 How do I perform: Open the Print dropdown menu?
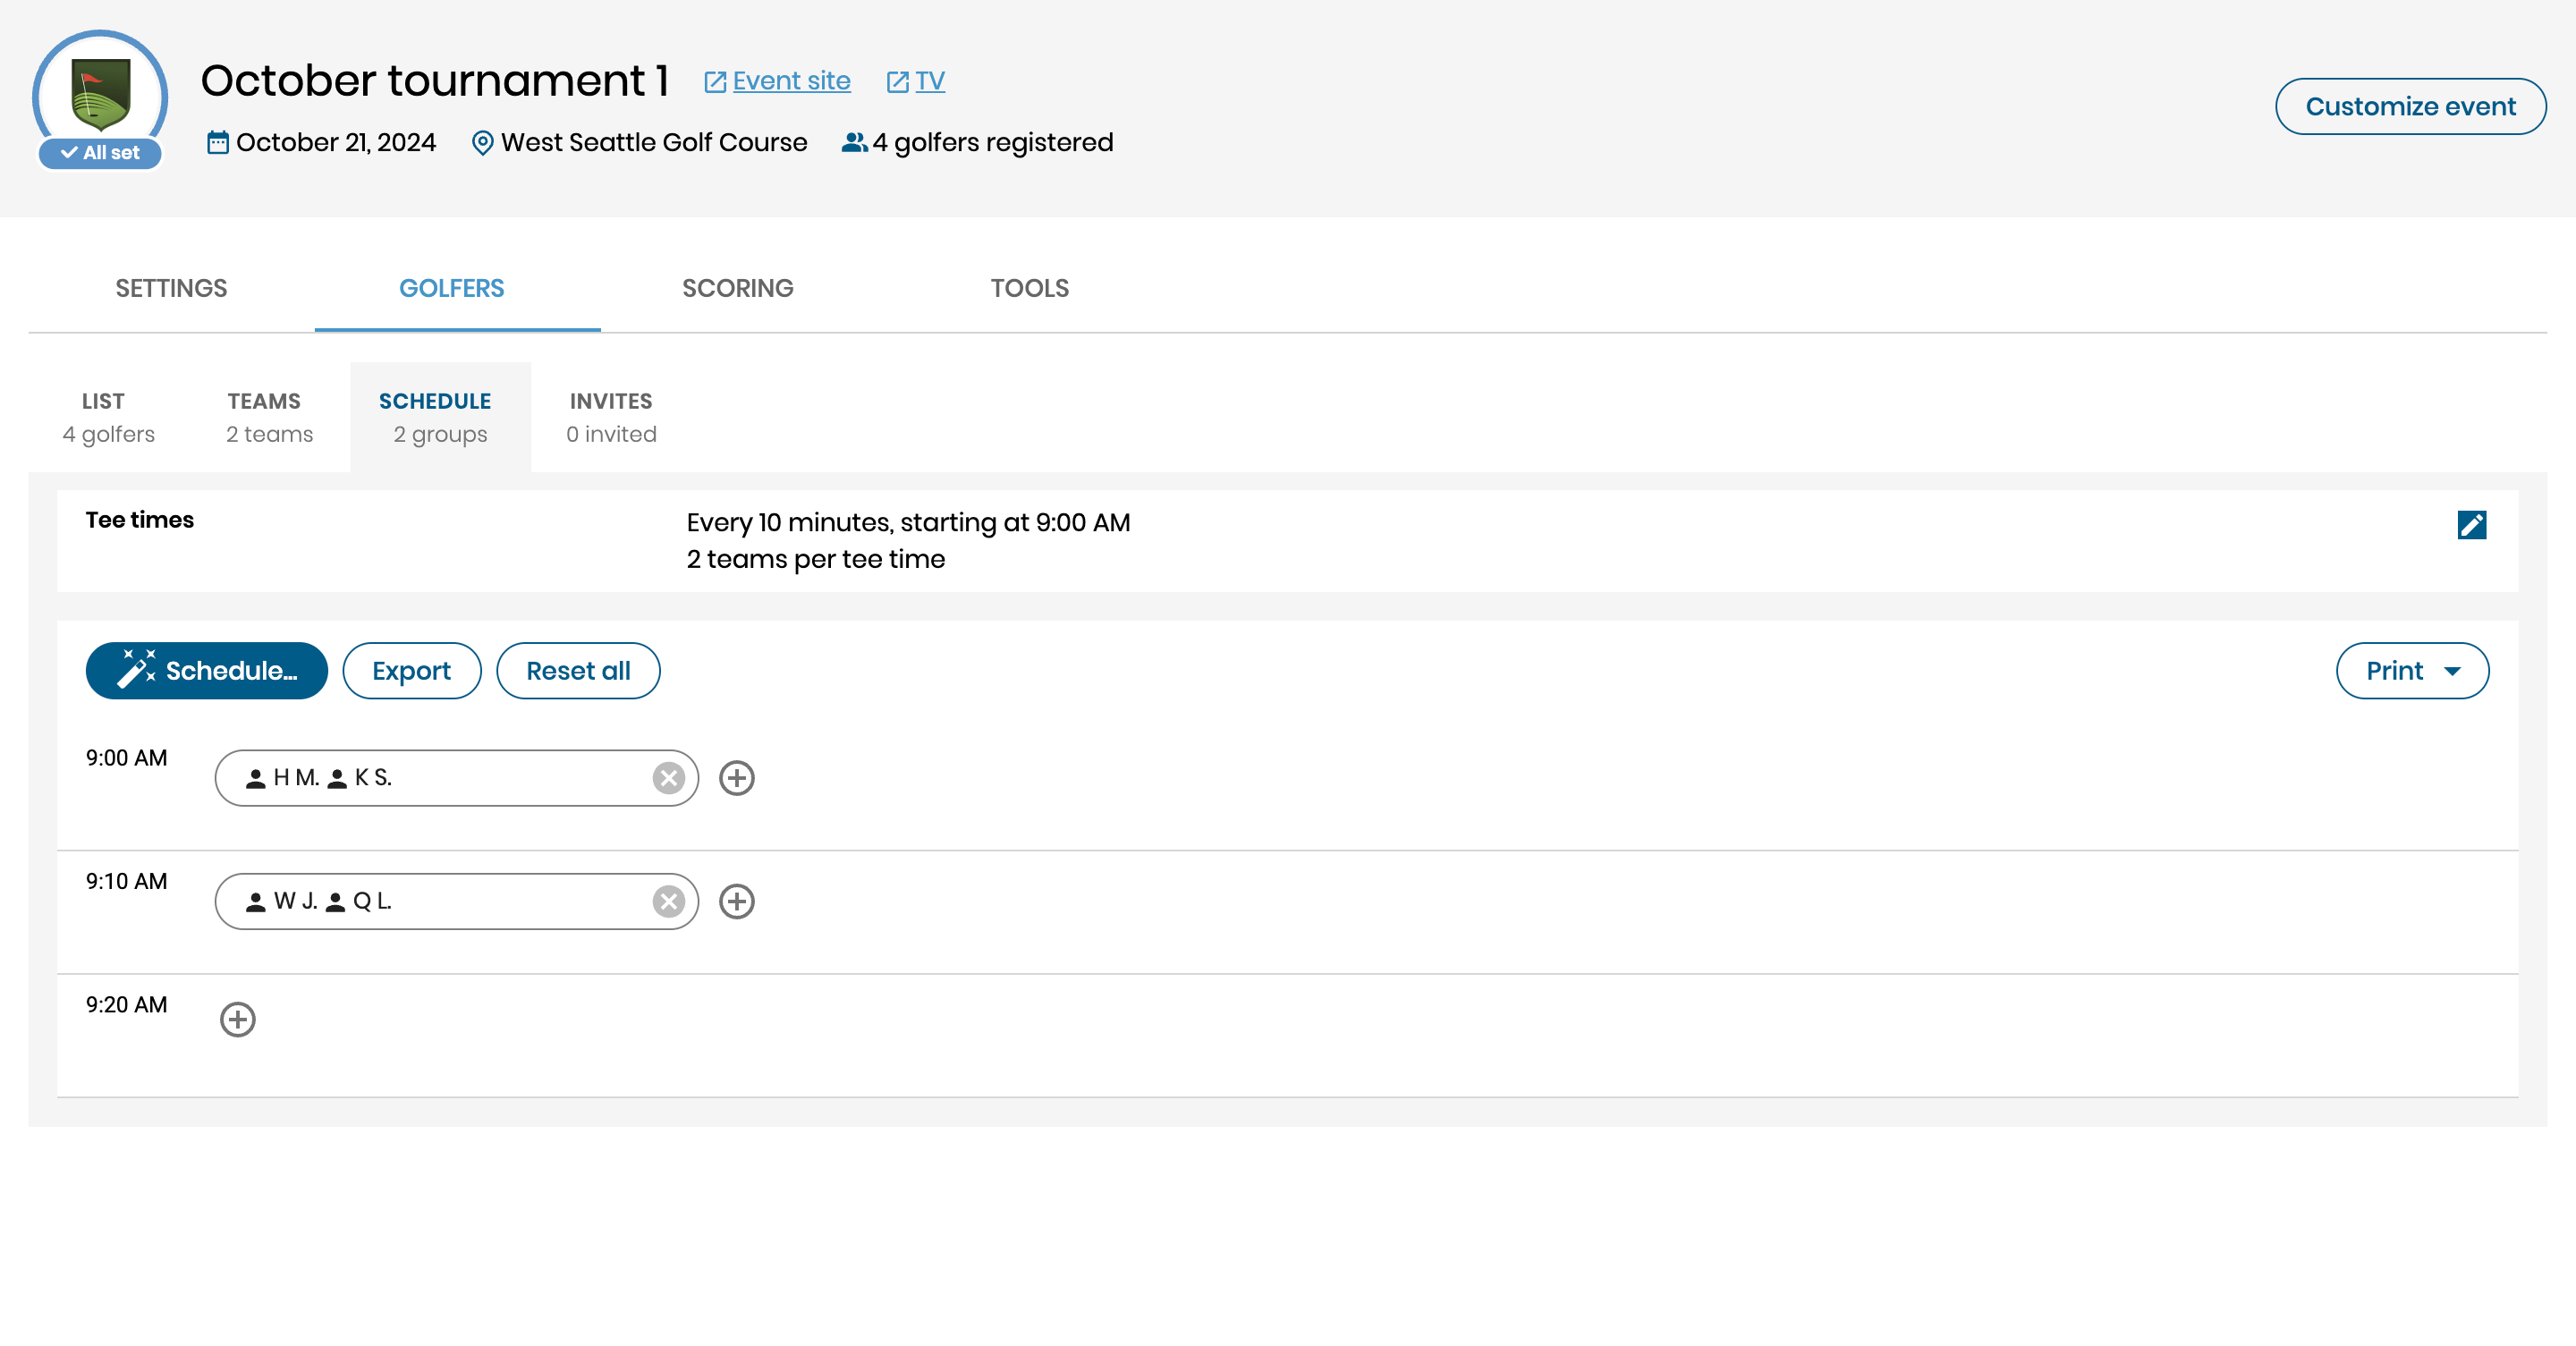coord(2411,670)
